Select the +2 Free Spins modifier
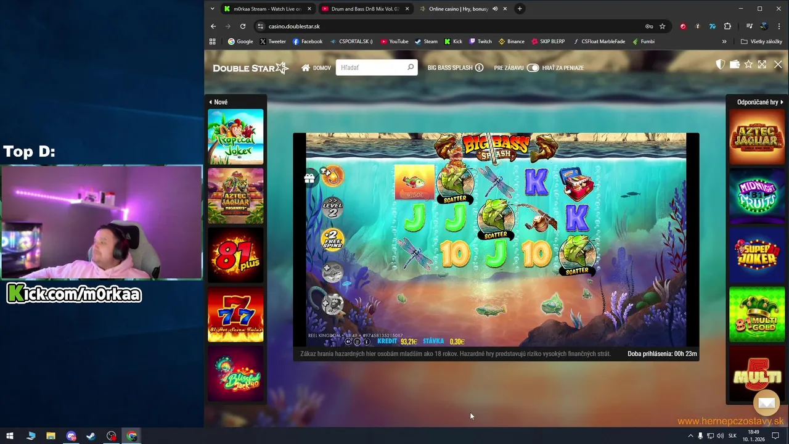This screenshot has height=444, width=789. 332,239
